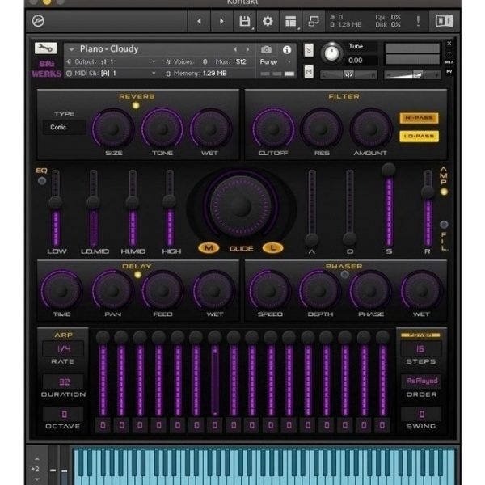Click the arp Swing value field

point(421,414)
